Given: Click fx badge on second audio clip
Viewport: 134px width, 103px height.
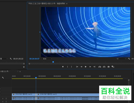Looking at the screenshot, I should click(38, 98).
